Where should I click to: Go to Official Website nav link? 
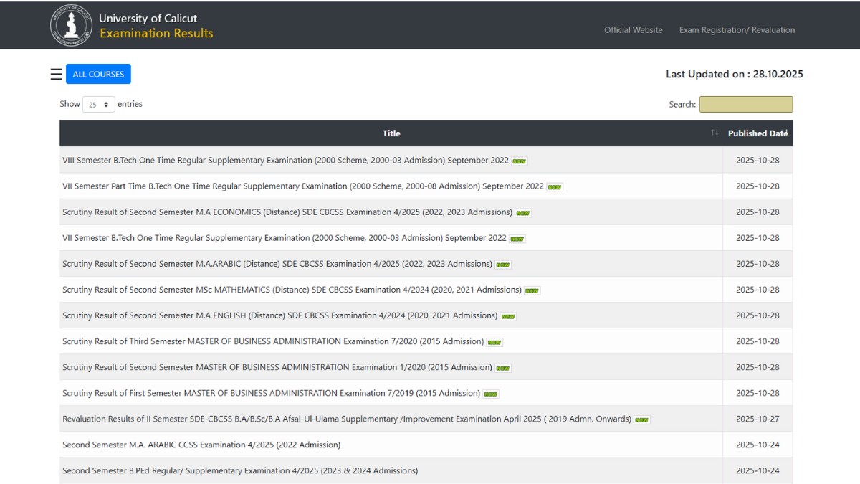tap(633, 30)
